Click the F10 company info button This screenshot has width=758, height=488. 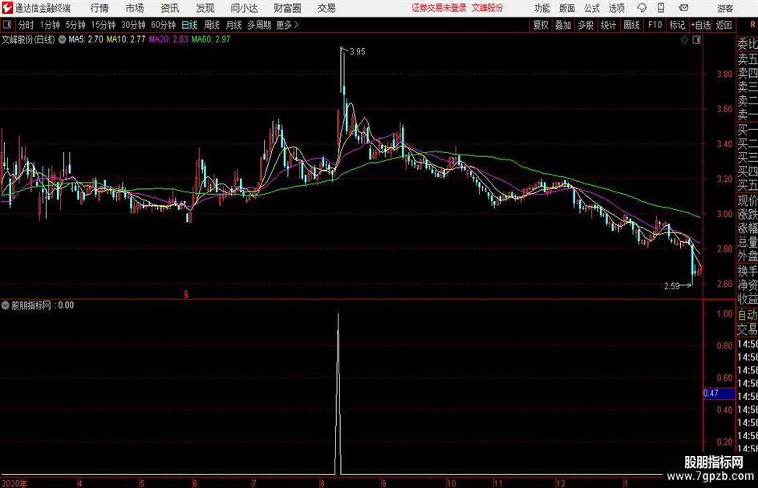pos(655,25)
